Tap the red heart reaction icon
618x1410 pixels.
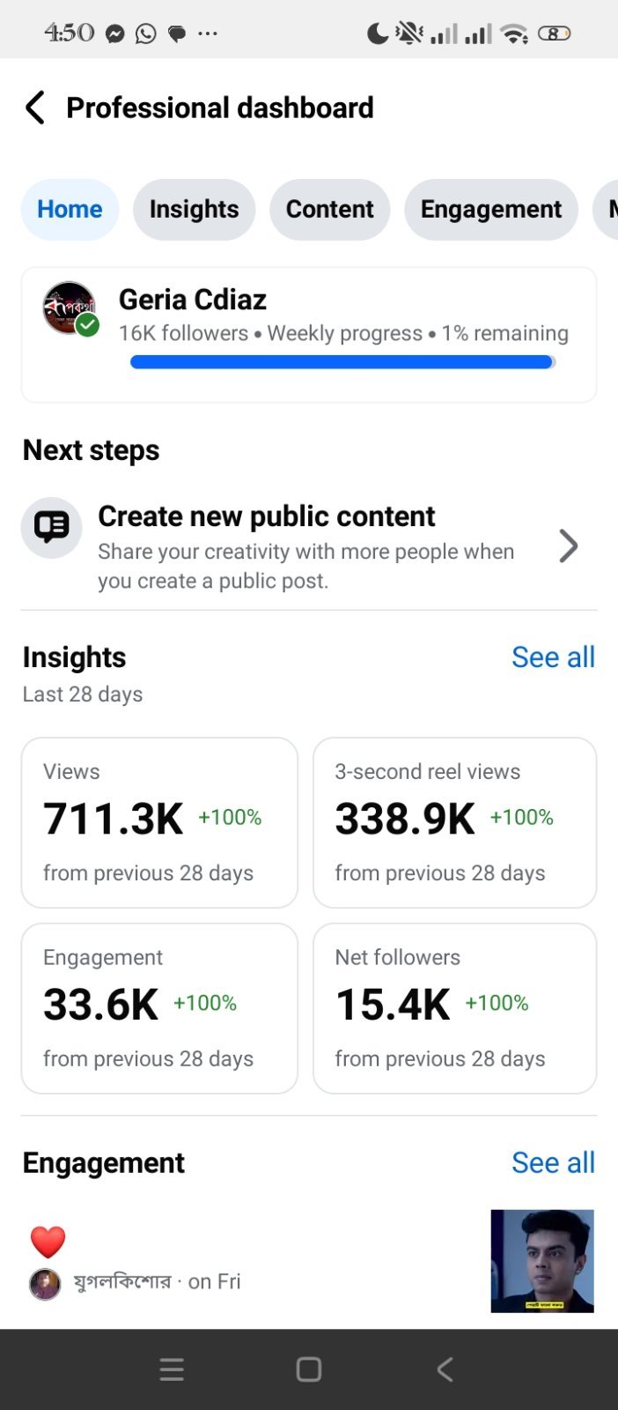pos(48,1242)
